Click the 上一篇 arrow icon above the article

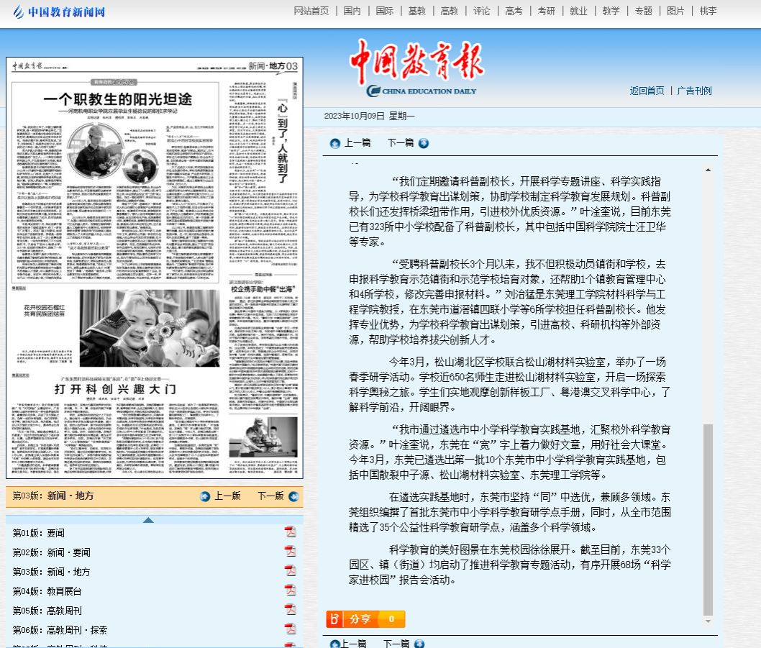pyautogui.click(x=334, y=143)
